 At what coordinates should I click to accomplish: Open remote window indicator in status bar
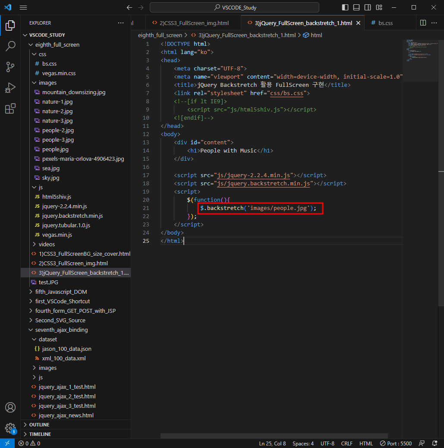click(7, 443)
